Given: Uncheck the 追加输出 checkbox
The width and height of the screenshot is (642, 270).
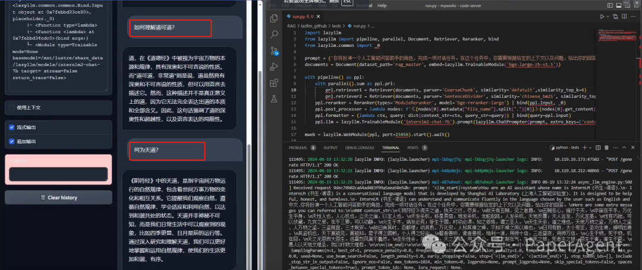Looking at the screenshot, I should click(11, 141).
